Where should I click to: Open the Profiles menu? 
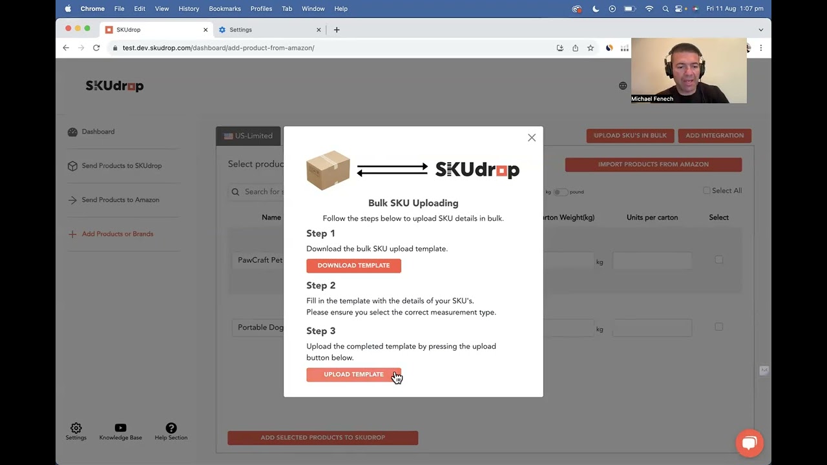(261, 8)
